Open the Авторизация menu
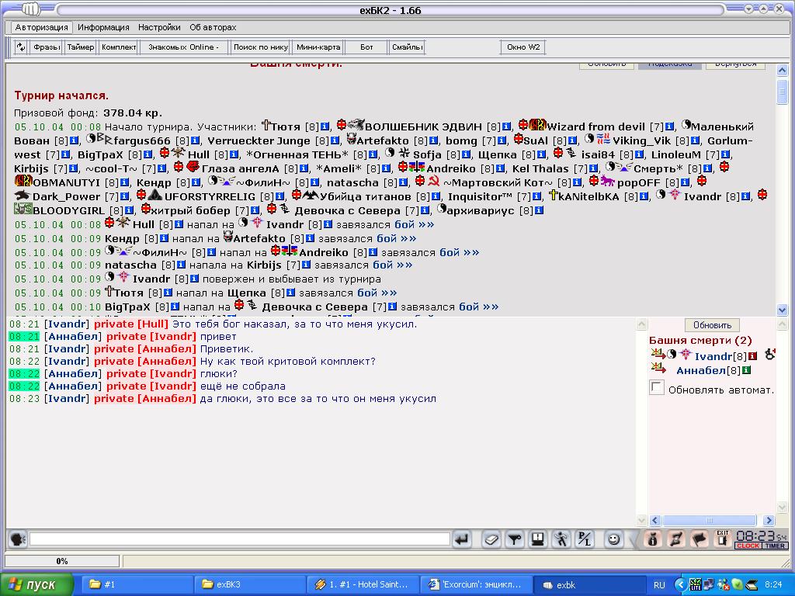 click(x=42, y=27)
